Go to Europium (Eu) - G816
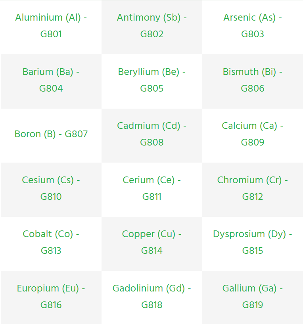 [x=51, y=297]
